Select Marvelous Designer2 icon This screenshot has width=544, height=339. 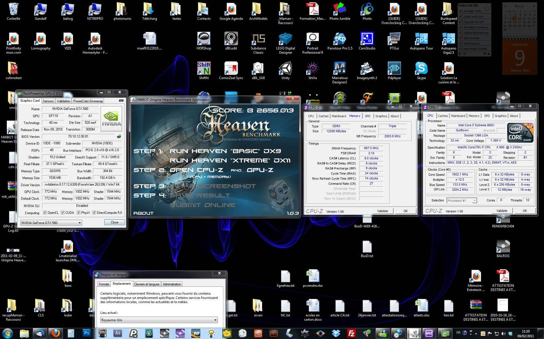pyautogui.click(x=340, y=73)
